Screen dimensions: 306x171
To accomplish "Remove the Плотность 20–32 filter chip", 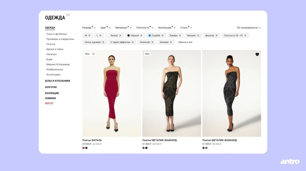I will [245, 35].
